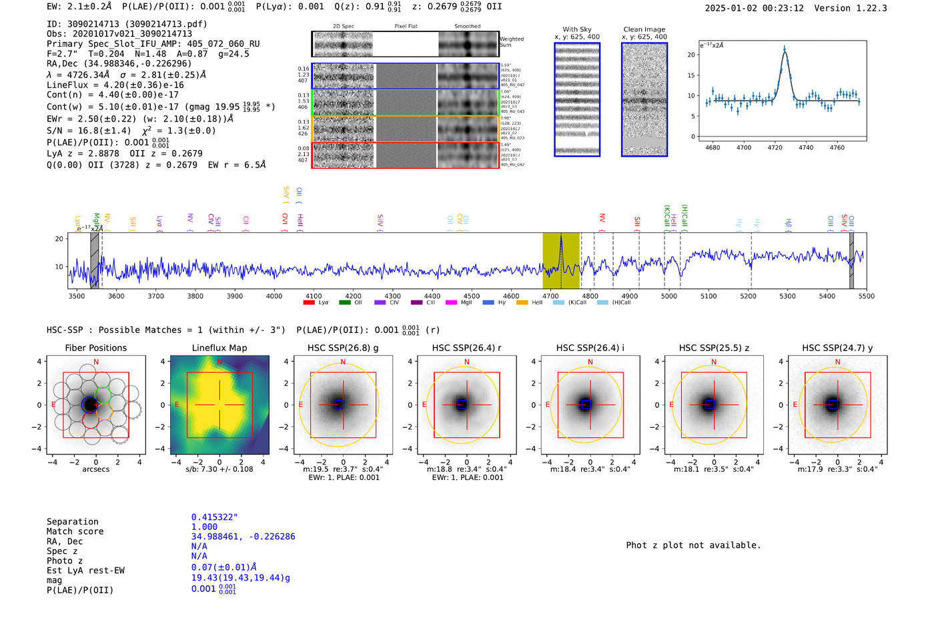The width and height of the screenshot is (934, 636).
Task: Click the Clean Image spectrum cutout
Action: tap(644, 99)
